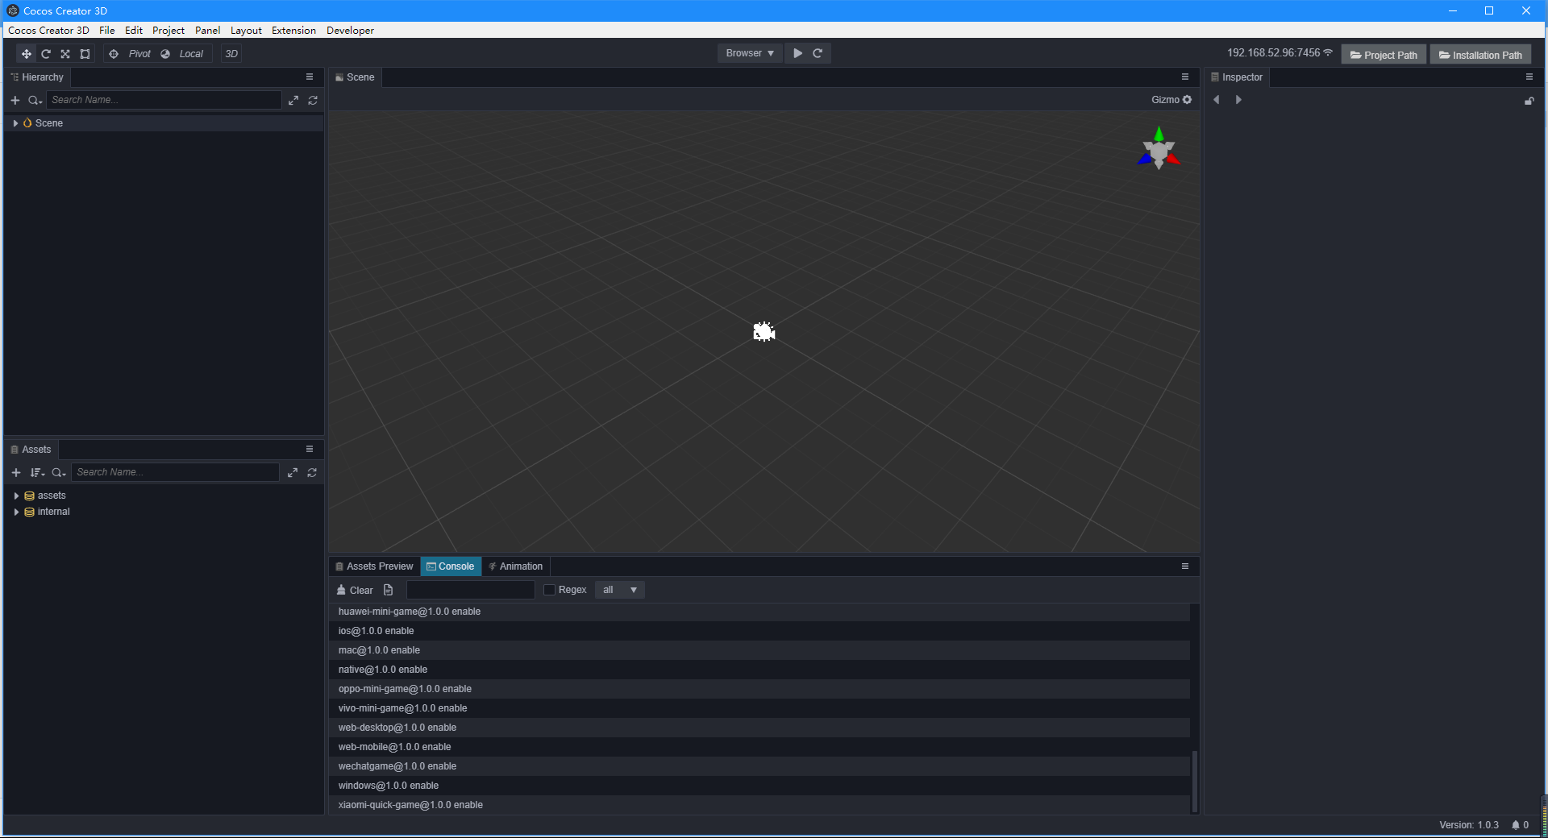Screen dimensions: 1548x838
Task: Enable the Regex checkbox
Action: (550, 590)
